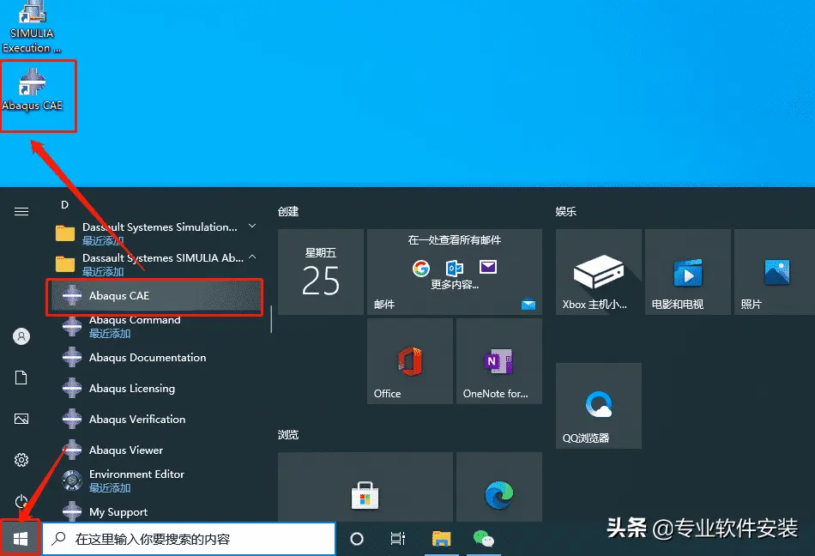Open Settings gear in Start sidebar
This screenshot has width=815, height=556.
pyautogui.click(x=21, y=460)
